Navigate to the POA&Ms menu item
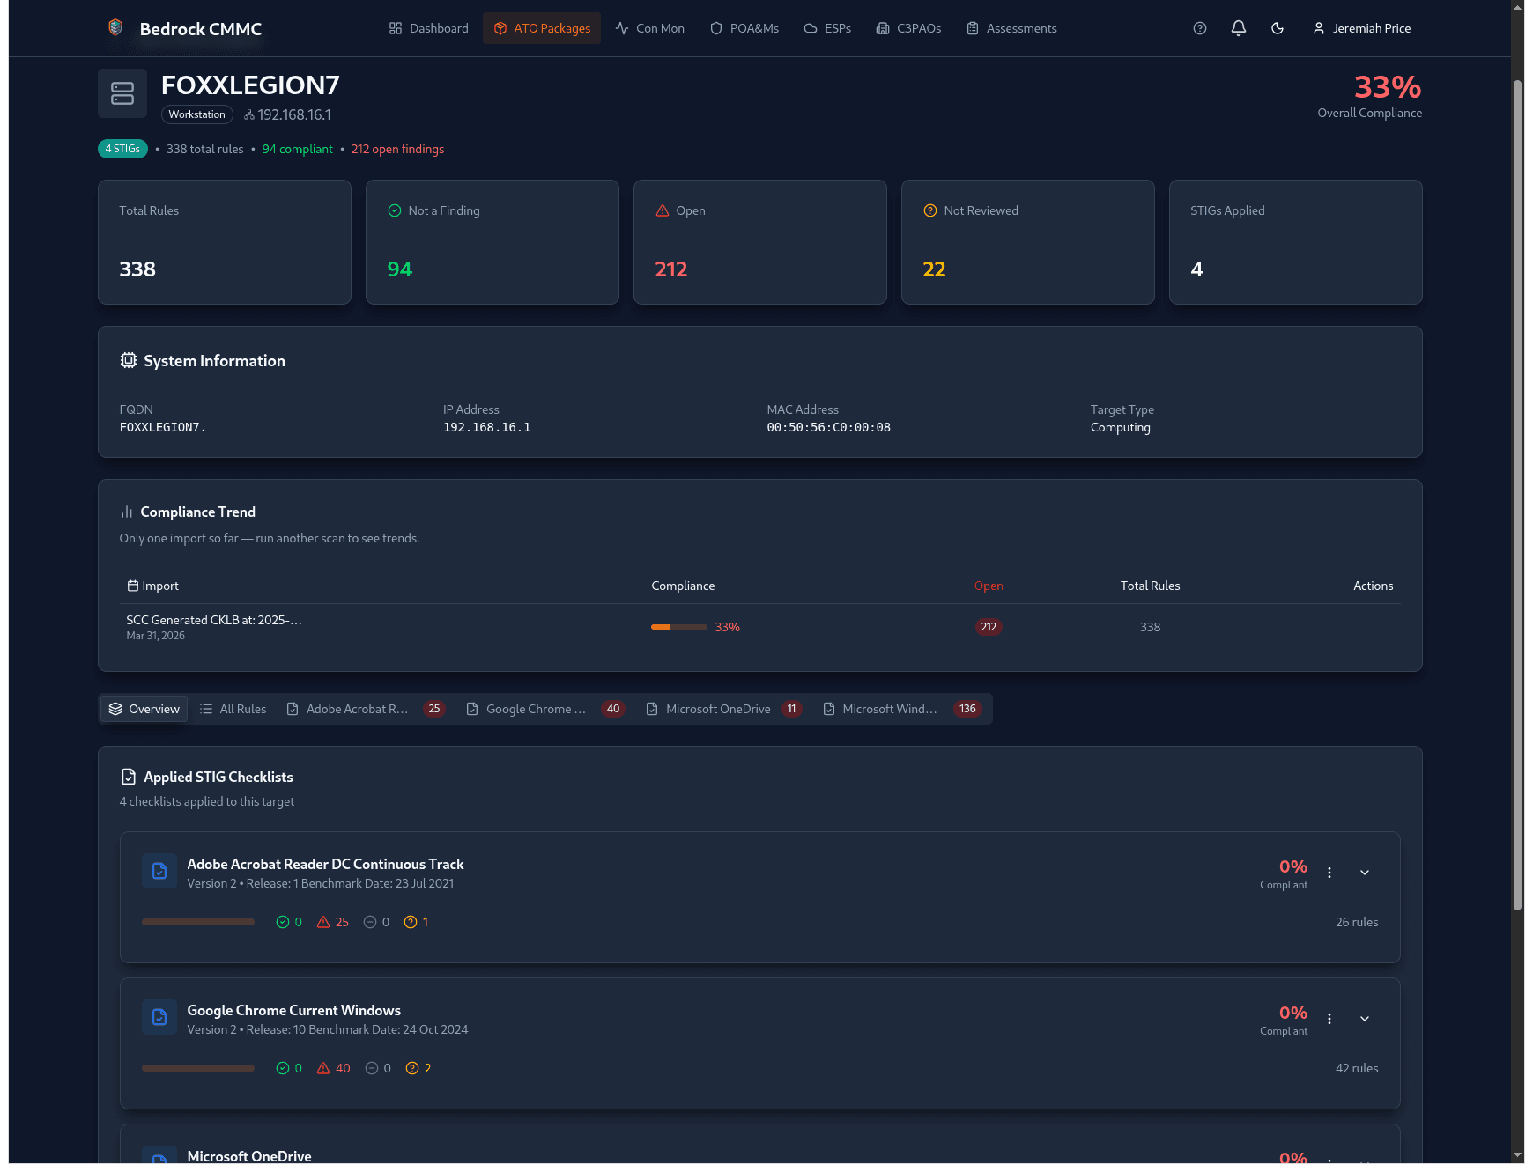 [x=744, y=28]
